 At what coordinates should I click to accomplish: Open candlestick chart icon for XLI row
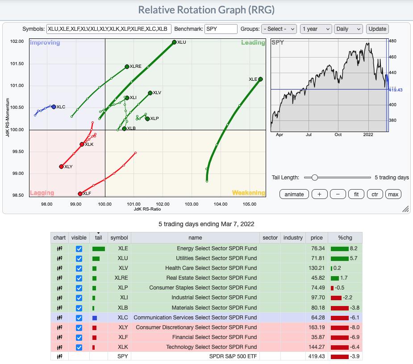(x=59, y=298)
